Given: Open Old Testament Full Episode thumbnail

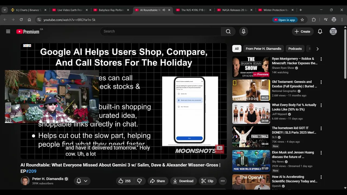Looking at the screenshot, I should coord(251,90).
